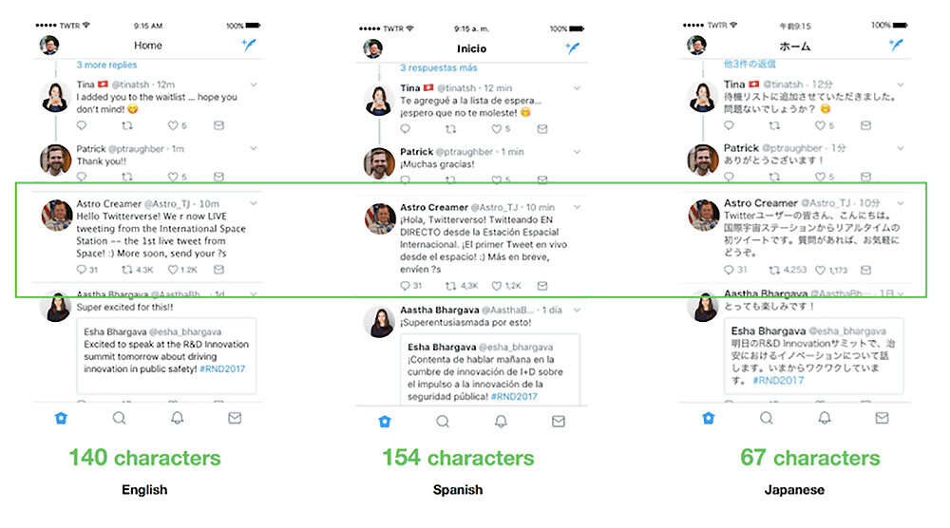Retweet Tina's tweet in Spanish screen
The width and height of the screenshot is (950, 528).
point(450,129)
